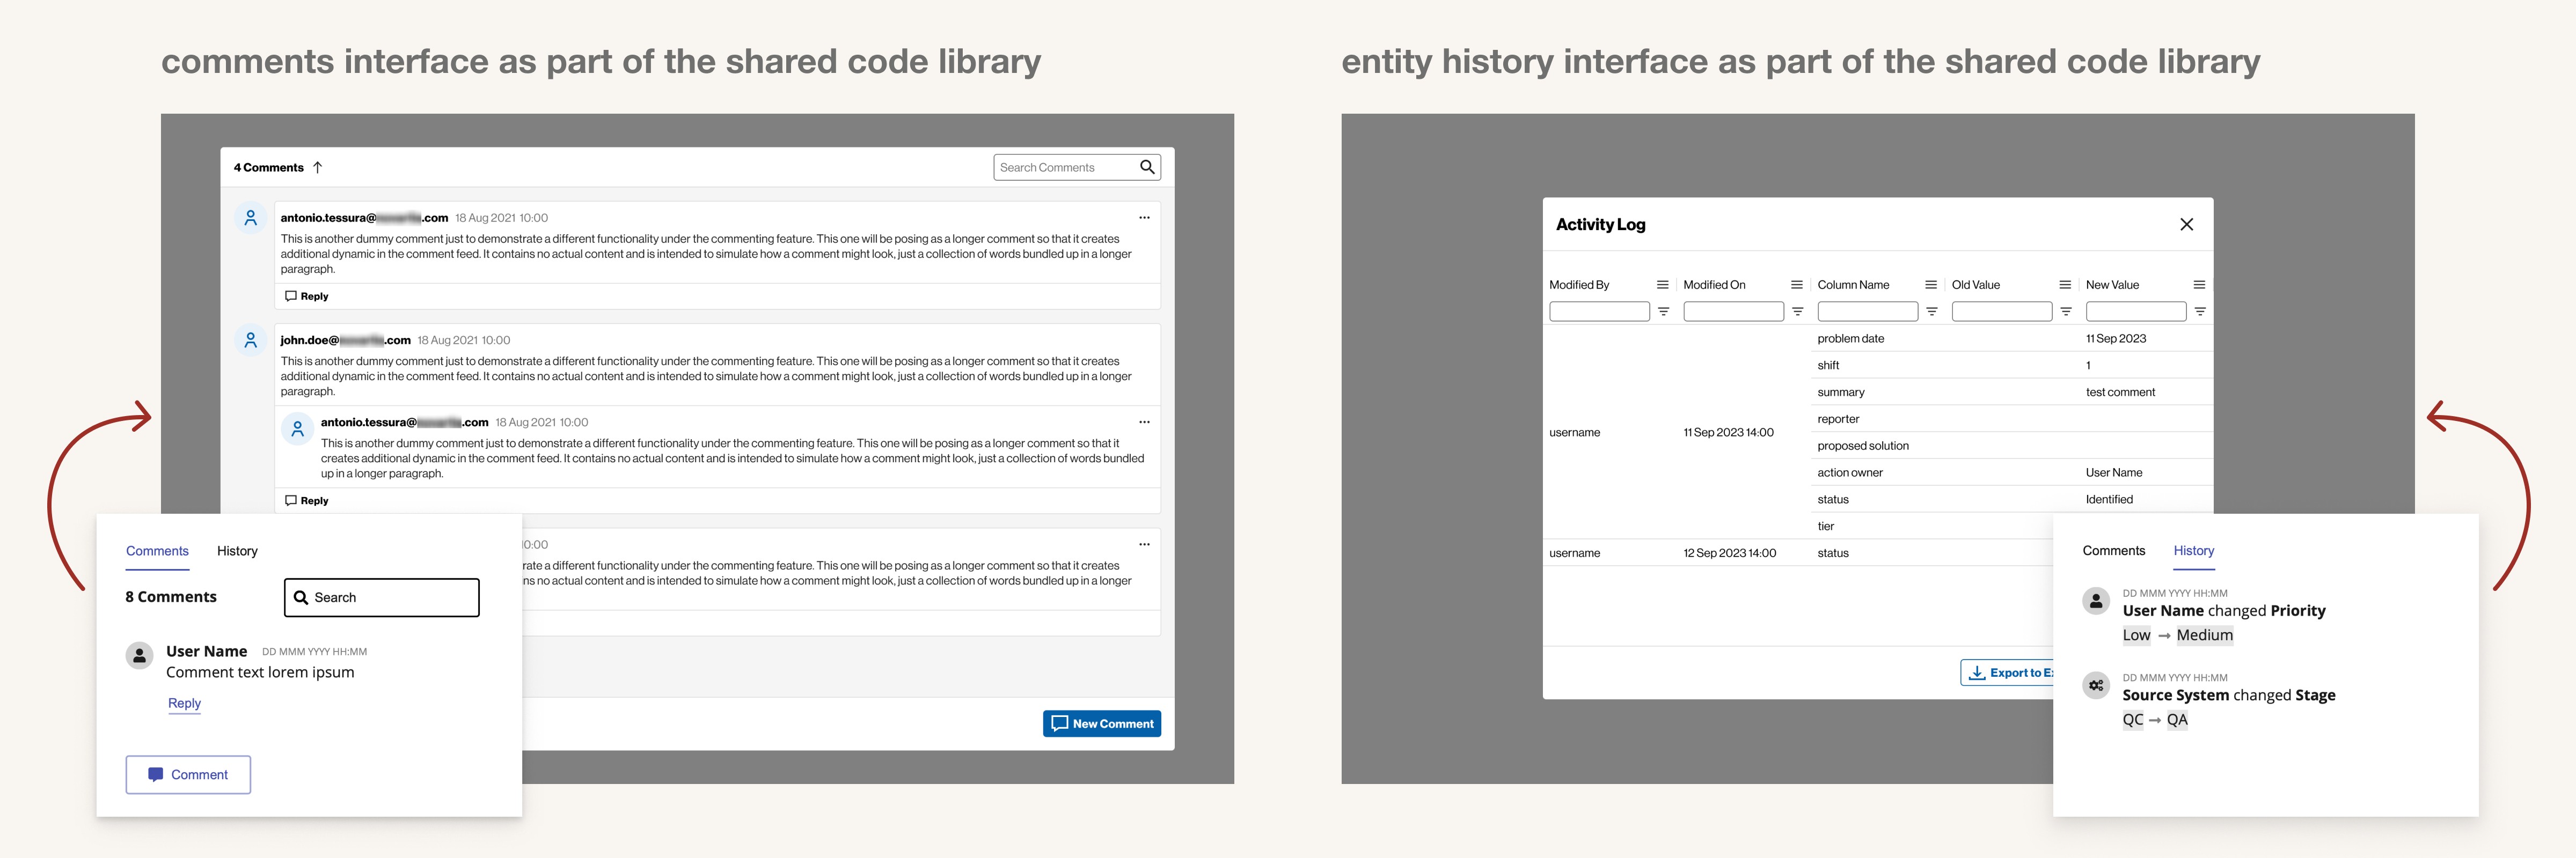Click filter icon beside Modified On filter box
The height and width of the screenshot is (858, 2576).
(x=1797, y=312)
